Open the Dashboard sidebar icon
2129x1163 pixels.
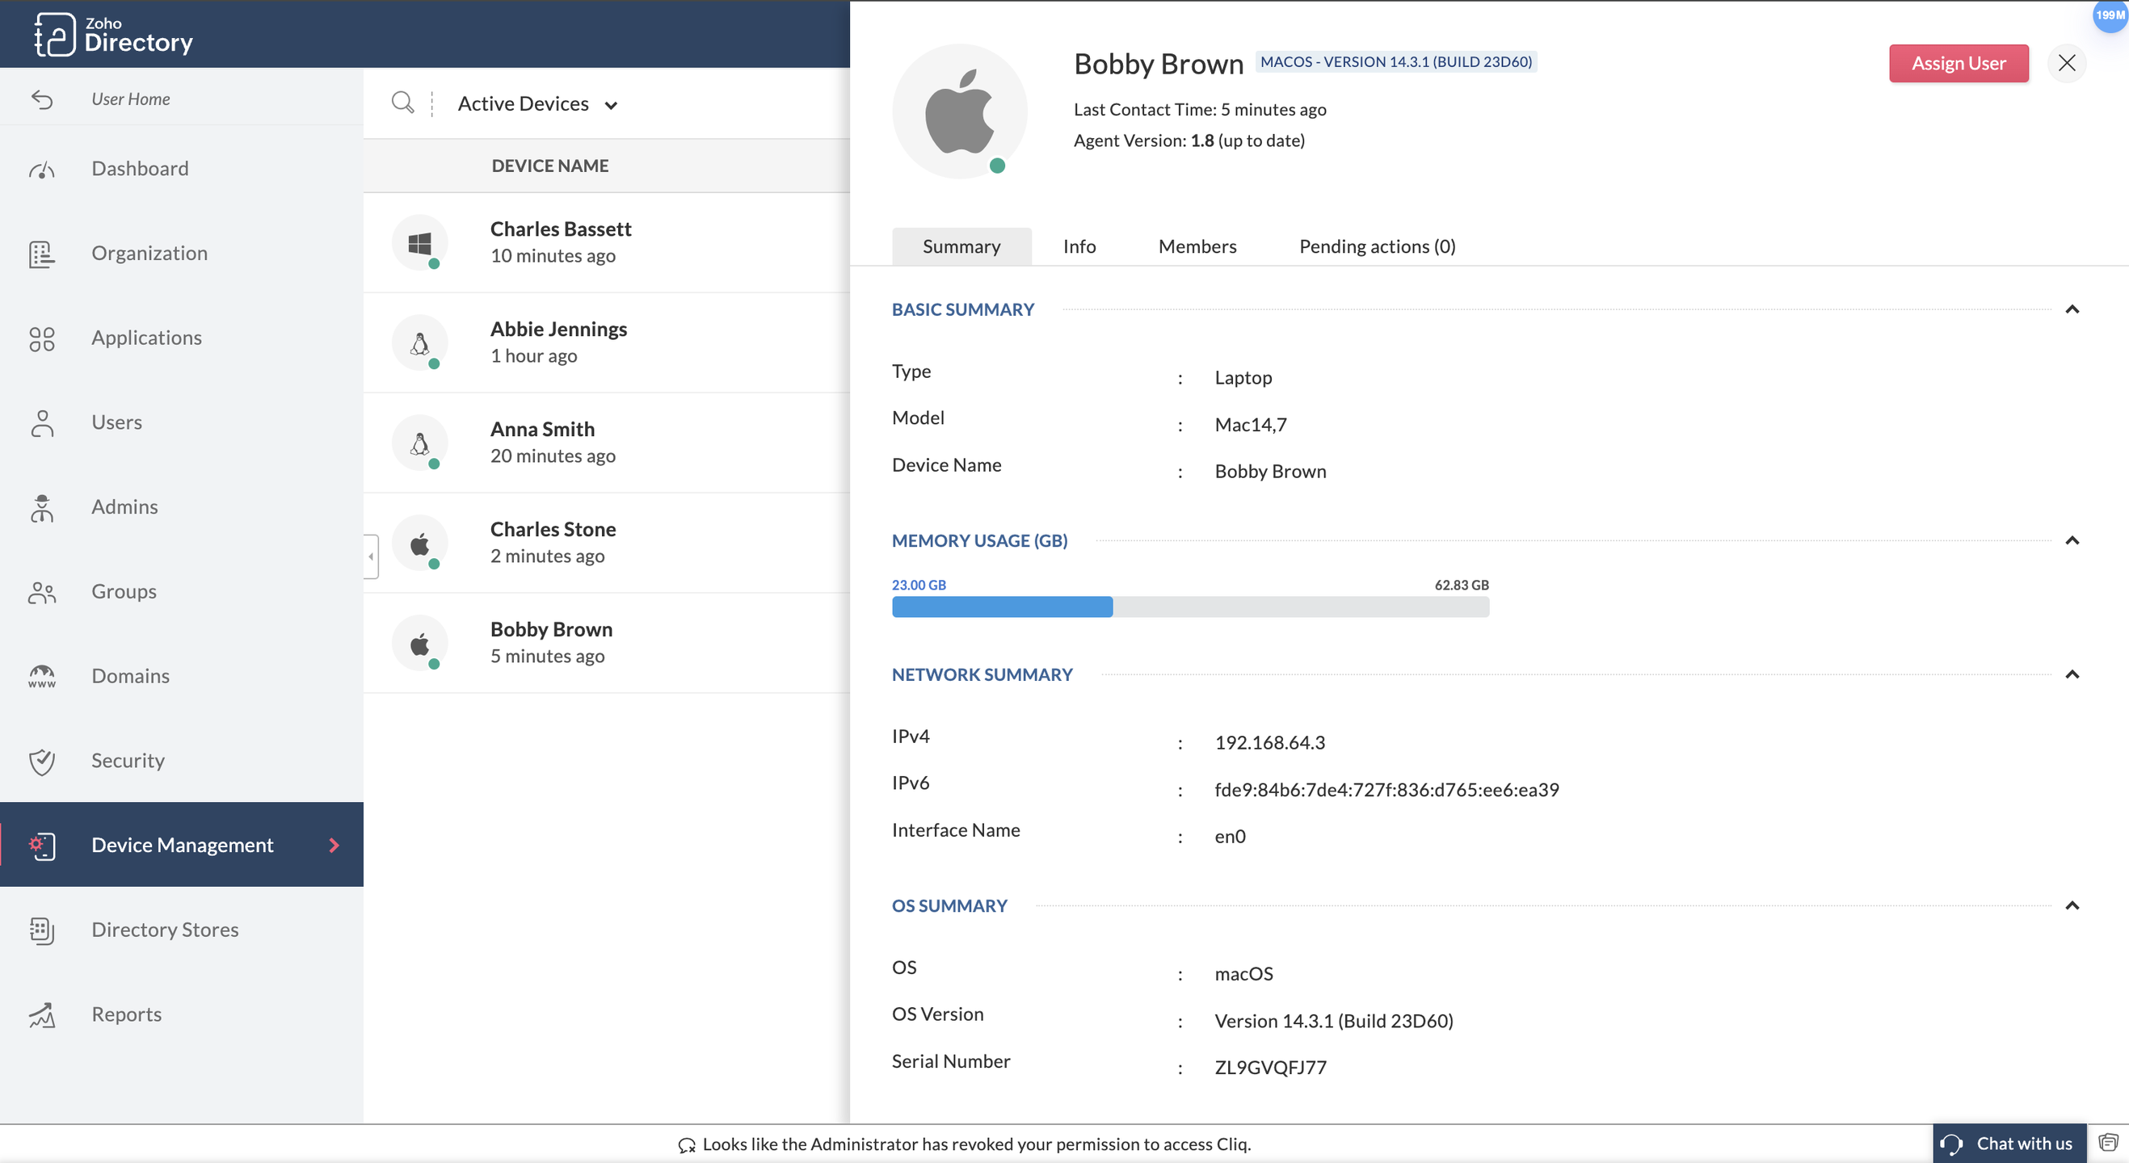pos(41,170)
